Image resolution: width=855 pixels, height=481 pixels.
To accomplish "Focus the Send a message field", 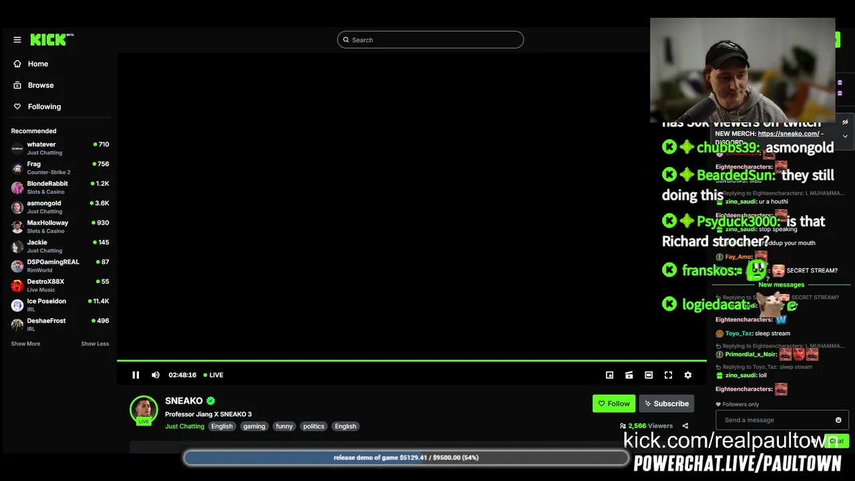I will 776,420.
